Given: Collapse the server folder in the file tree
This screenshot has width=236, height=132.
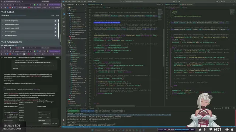Looking at the screenshot, I should [72, 42].
